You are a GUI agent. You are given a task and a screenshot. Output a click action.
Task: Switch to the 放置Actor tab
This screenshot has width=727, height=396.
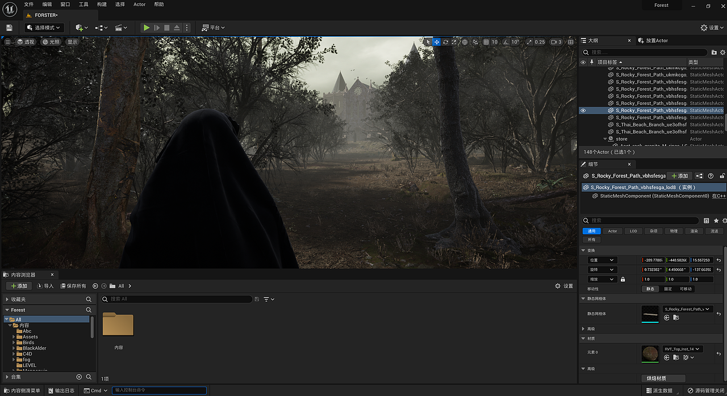(x=653, y=41)
